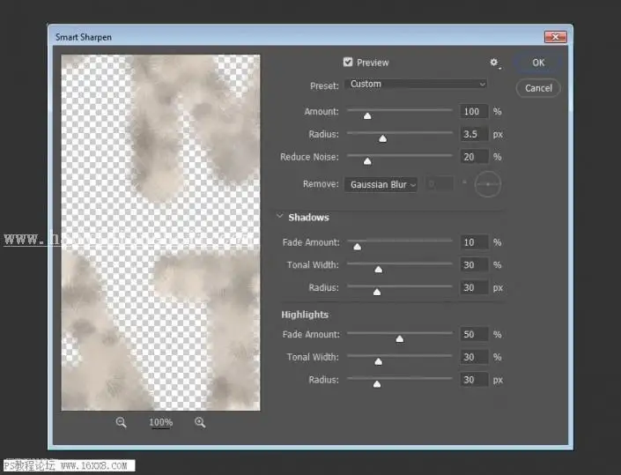Click the Shadows Tonal Width value field
Viewport: 621px width, 475px height.
pos(474,264)
